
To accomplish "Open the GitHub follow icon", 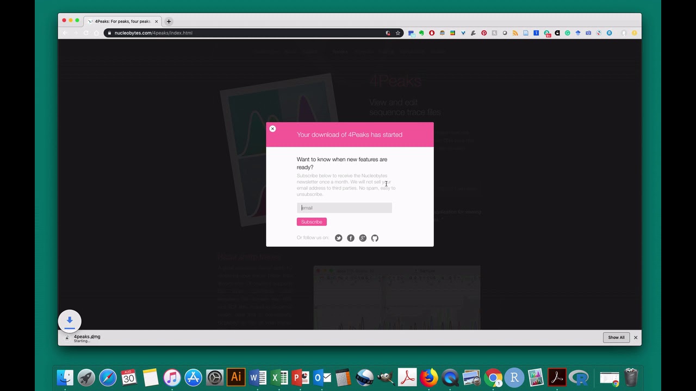I will coord(375,238).
